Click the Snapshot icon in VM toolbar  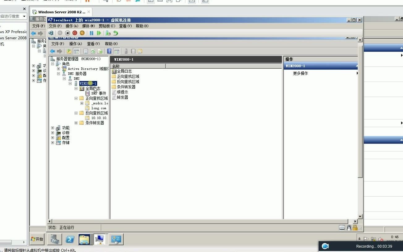(x=108, y=33)
